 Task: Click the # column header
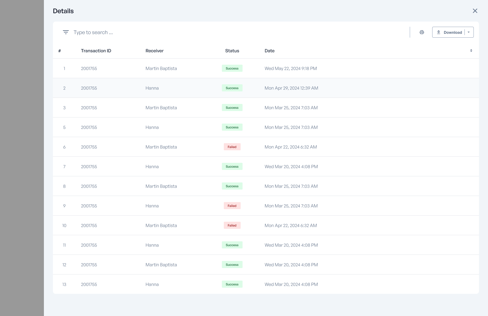click(x=60, y=51)
